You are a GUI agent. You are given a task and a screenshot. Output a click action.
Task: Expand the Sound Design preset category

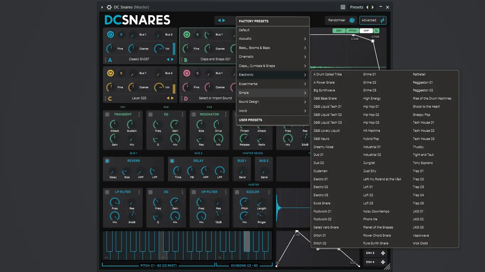click(x=273, y=102)
